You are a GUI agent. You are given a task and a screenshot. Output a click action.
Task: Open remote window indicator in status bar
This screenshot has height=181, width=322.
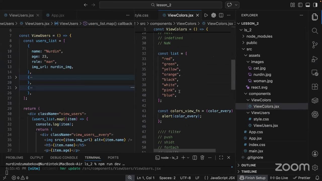pos(5,178)
